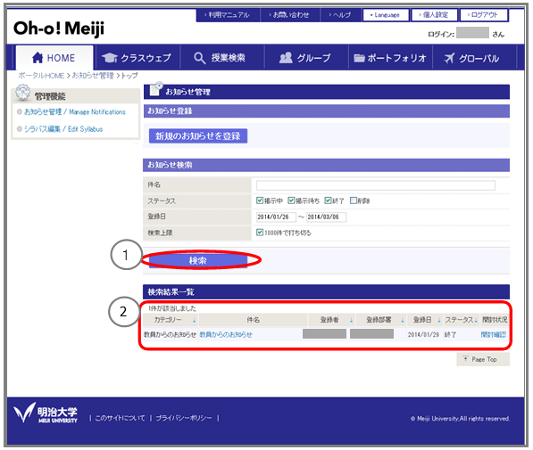This screenshot has width=533, height=450.
Task: Sort results by カテゴリー arrow
Action: pyautogui.click(x=194, y=321)
